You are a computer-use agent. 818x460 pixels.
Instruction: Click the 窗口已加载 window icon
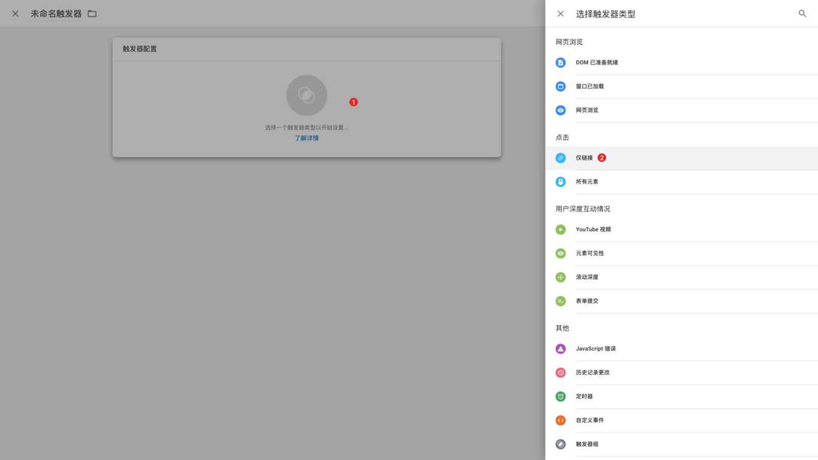pyautogui.click(x=561, y=86)
